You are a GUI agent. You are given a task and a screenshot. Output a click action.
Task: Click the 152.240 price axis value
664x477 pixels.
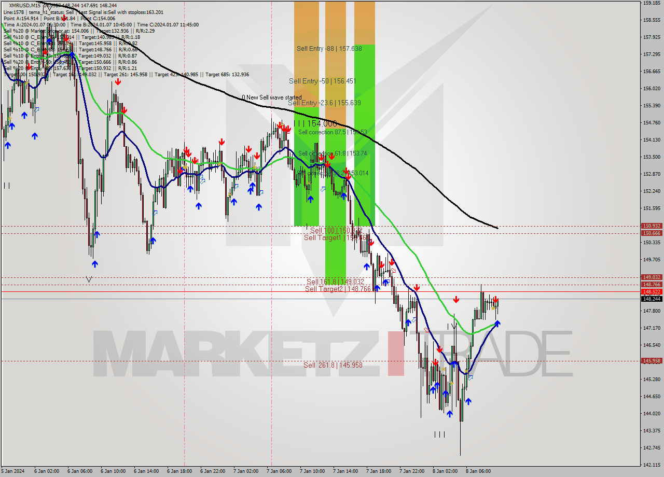[x=652, y=191]
